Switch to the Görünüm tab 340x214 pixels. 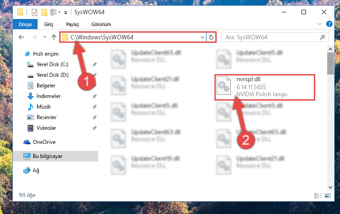coord(101,24)
